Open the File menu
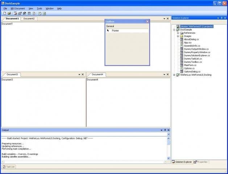 pos(5,9)
